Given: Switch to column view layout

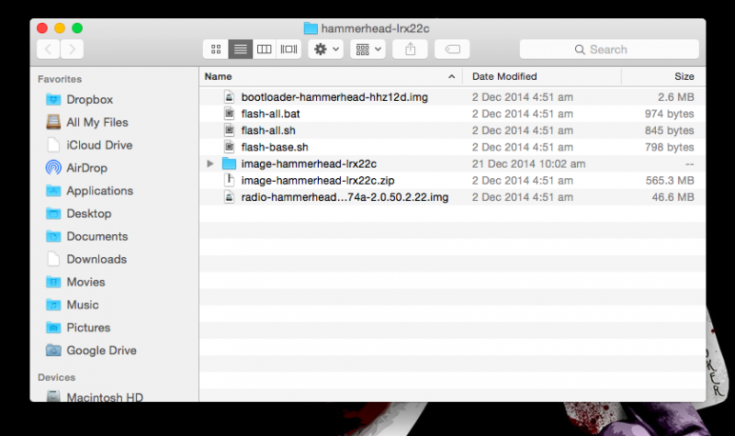Looking at the screenshot, I should (265, 49).
